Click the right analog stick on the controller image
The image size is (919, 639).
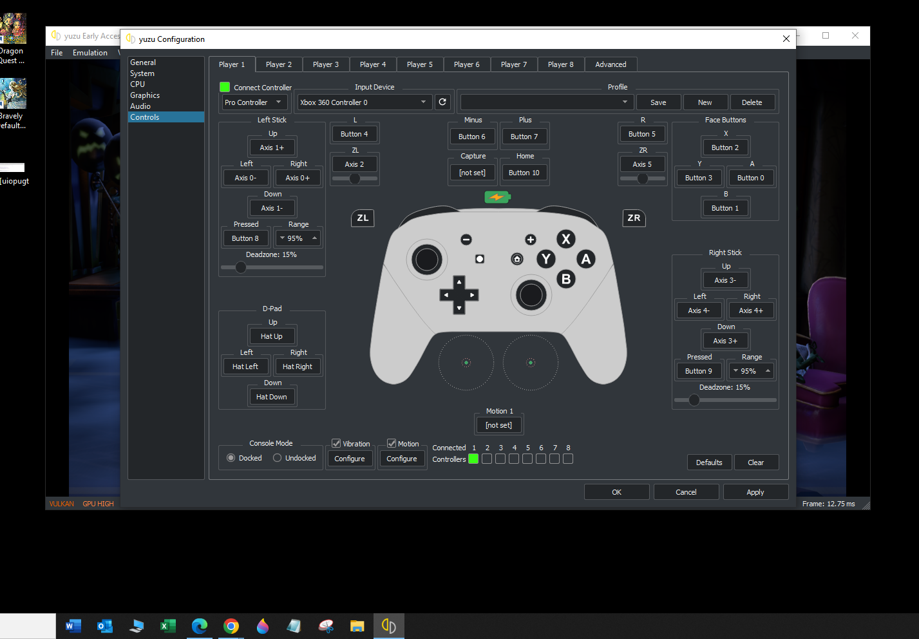pyautogui.click(x=531, y=294)
